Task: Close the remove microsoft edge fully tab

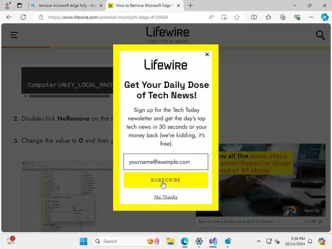Action: (101, 6)
